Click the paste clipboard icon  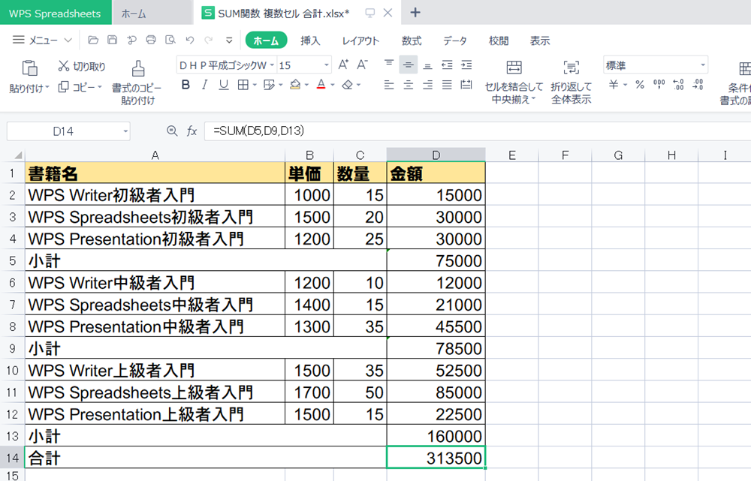click(x=29, y=68)
